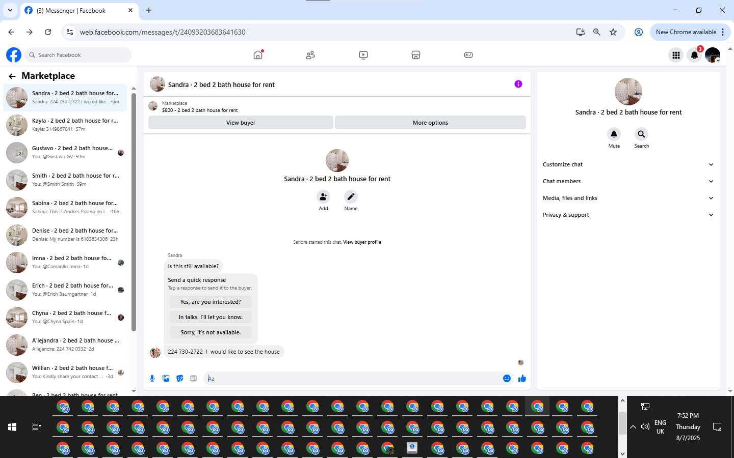Open the A'lejandra conversation in the list

coord(65,345)
